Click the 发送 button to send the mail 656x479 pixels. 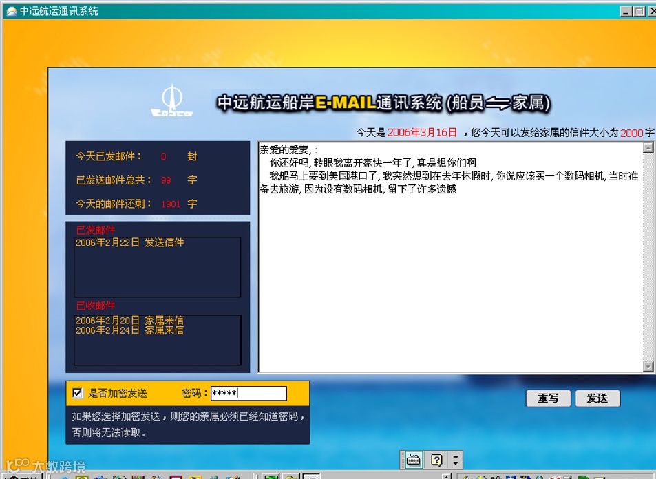pyautogui.click(x=597, y=398)
